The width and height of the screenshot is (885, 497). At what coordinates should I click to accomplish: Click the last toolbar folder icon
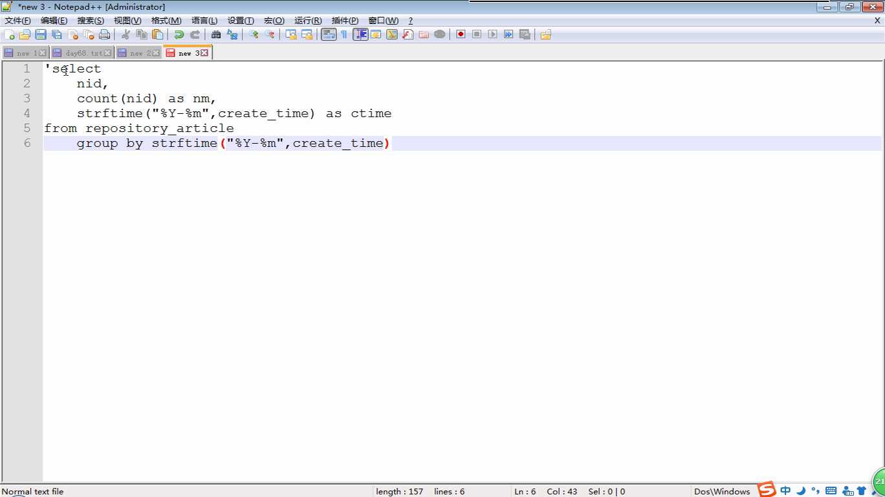[x=546, y=34]
